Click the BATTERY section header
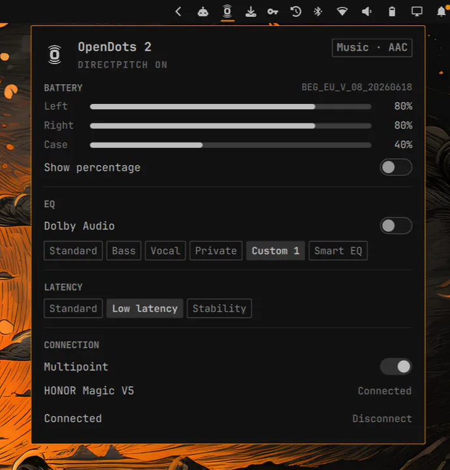The height and width of the screenshot is (470, 450). pos(63,88)
